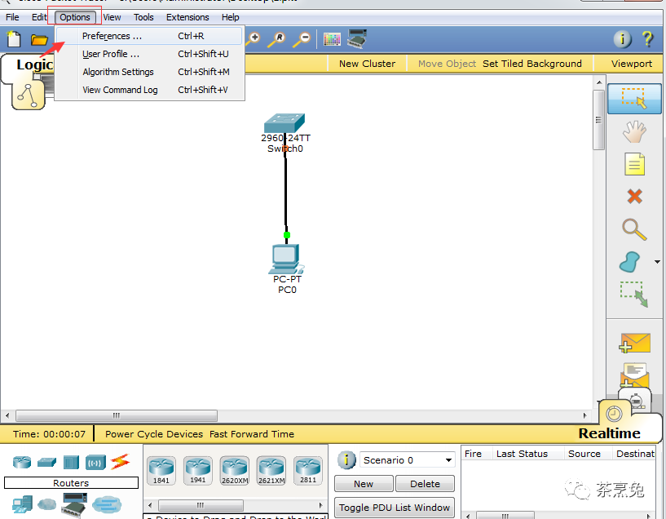Screen dimensions: 666x519
Task: Expand the Draw Polygon tool arrow
Action: coord(657,262)
